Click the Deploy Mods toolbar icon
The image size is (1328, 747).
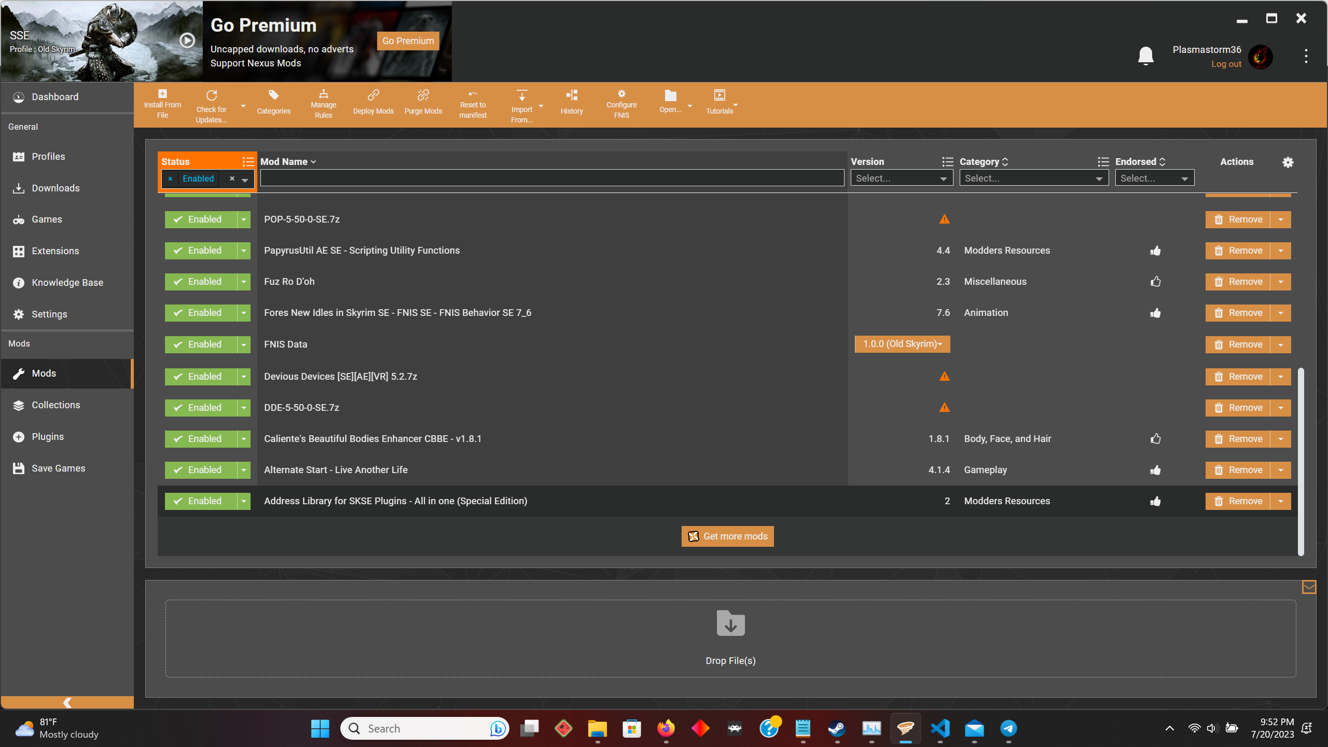[373, 102]
